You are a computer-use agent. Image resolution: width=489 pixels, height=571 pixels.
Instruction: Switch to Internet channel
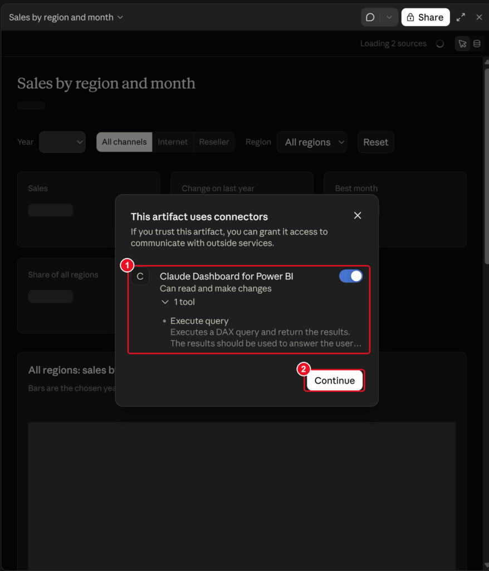click(173, 142)
